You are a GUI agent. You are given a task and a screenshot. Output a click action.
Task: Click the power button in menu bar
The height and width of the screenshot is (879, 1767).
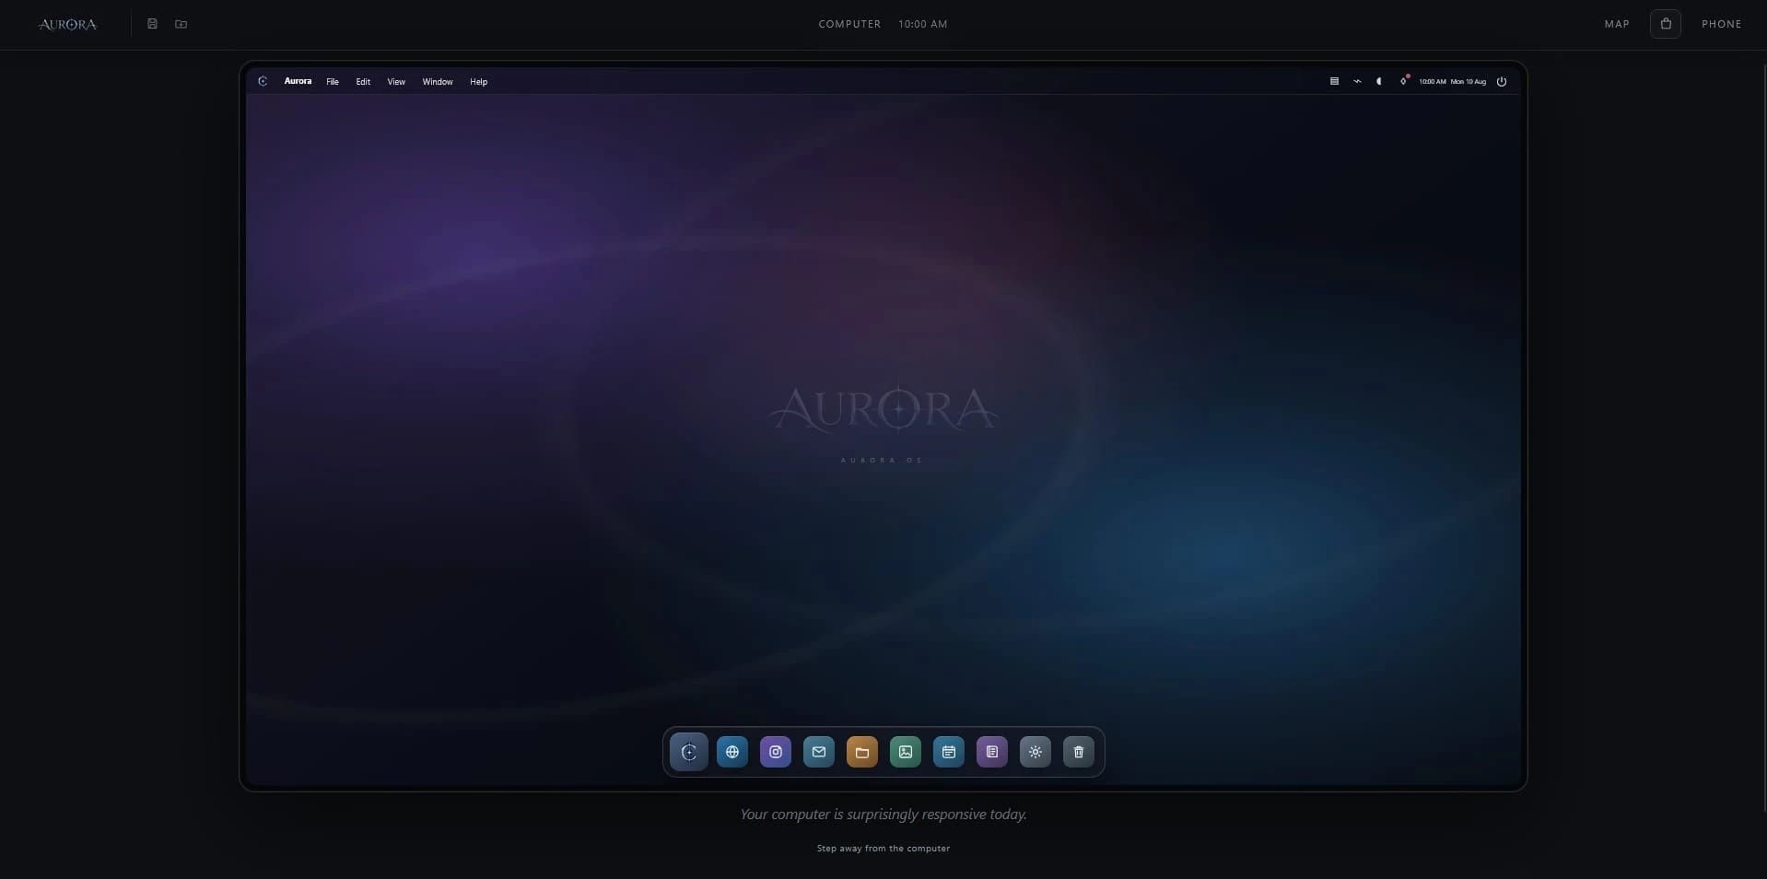point(1502,81)
